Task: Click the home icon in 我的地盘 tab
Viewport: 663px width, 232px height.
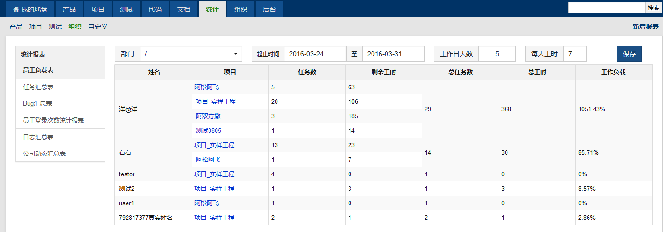Action: 16,9
